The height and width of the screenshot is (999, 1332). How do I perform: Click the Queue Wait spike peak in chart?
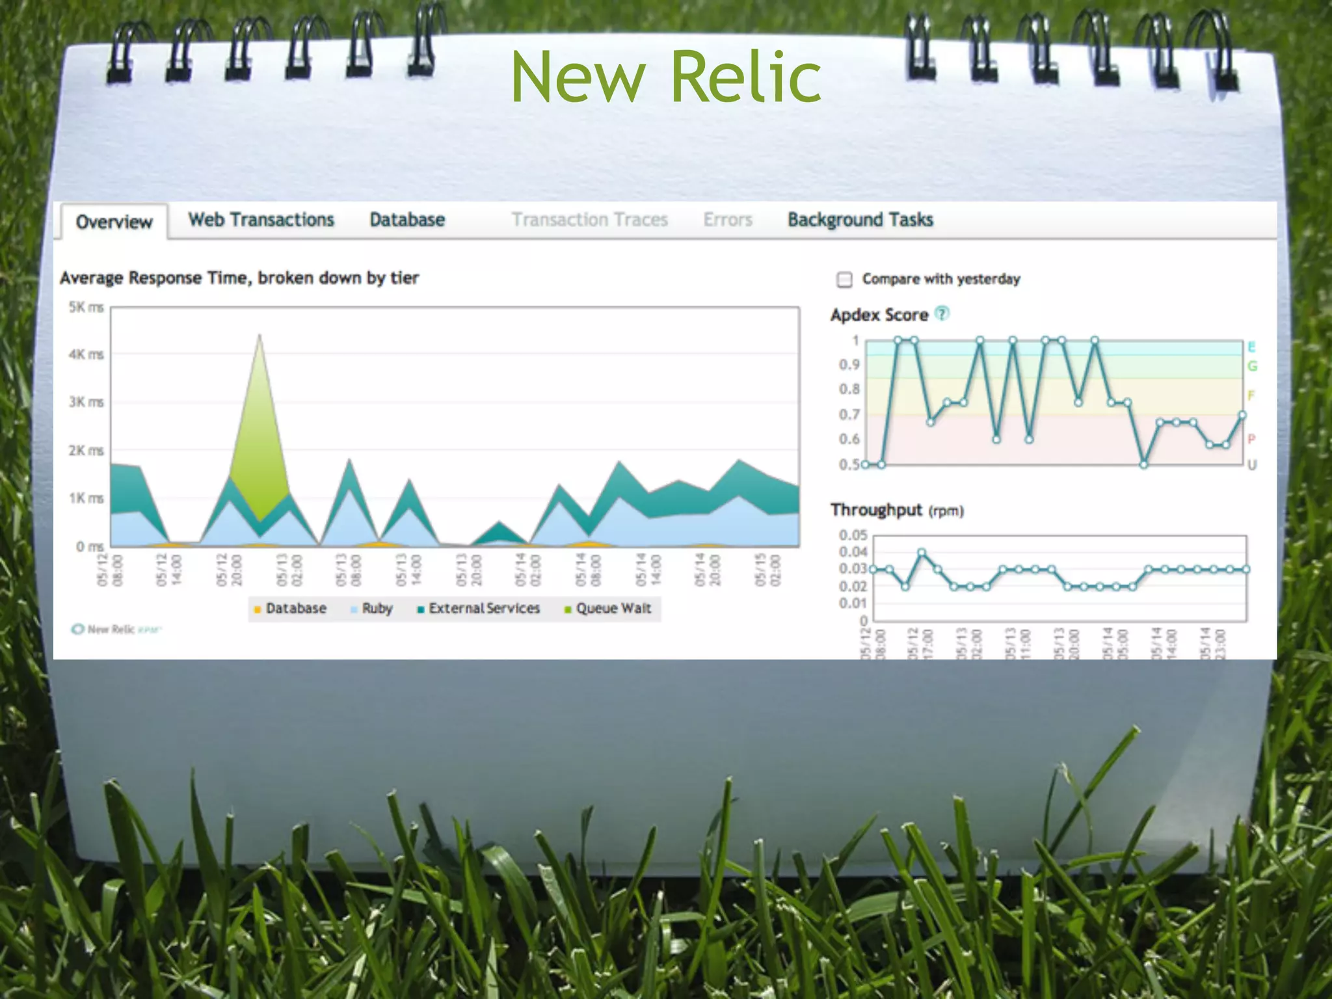(x=260, y=336)
